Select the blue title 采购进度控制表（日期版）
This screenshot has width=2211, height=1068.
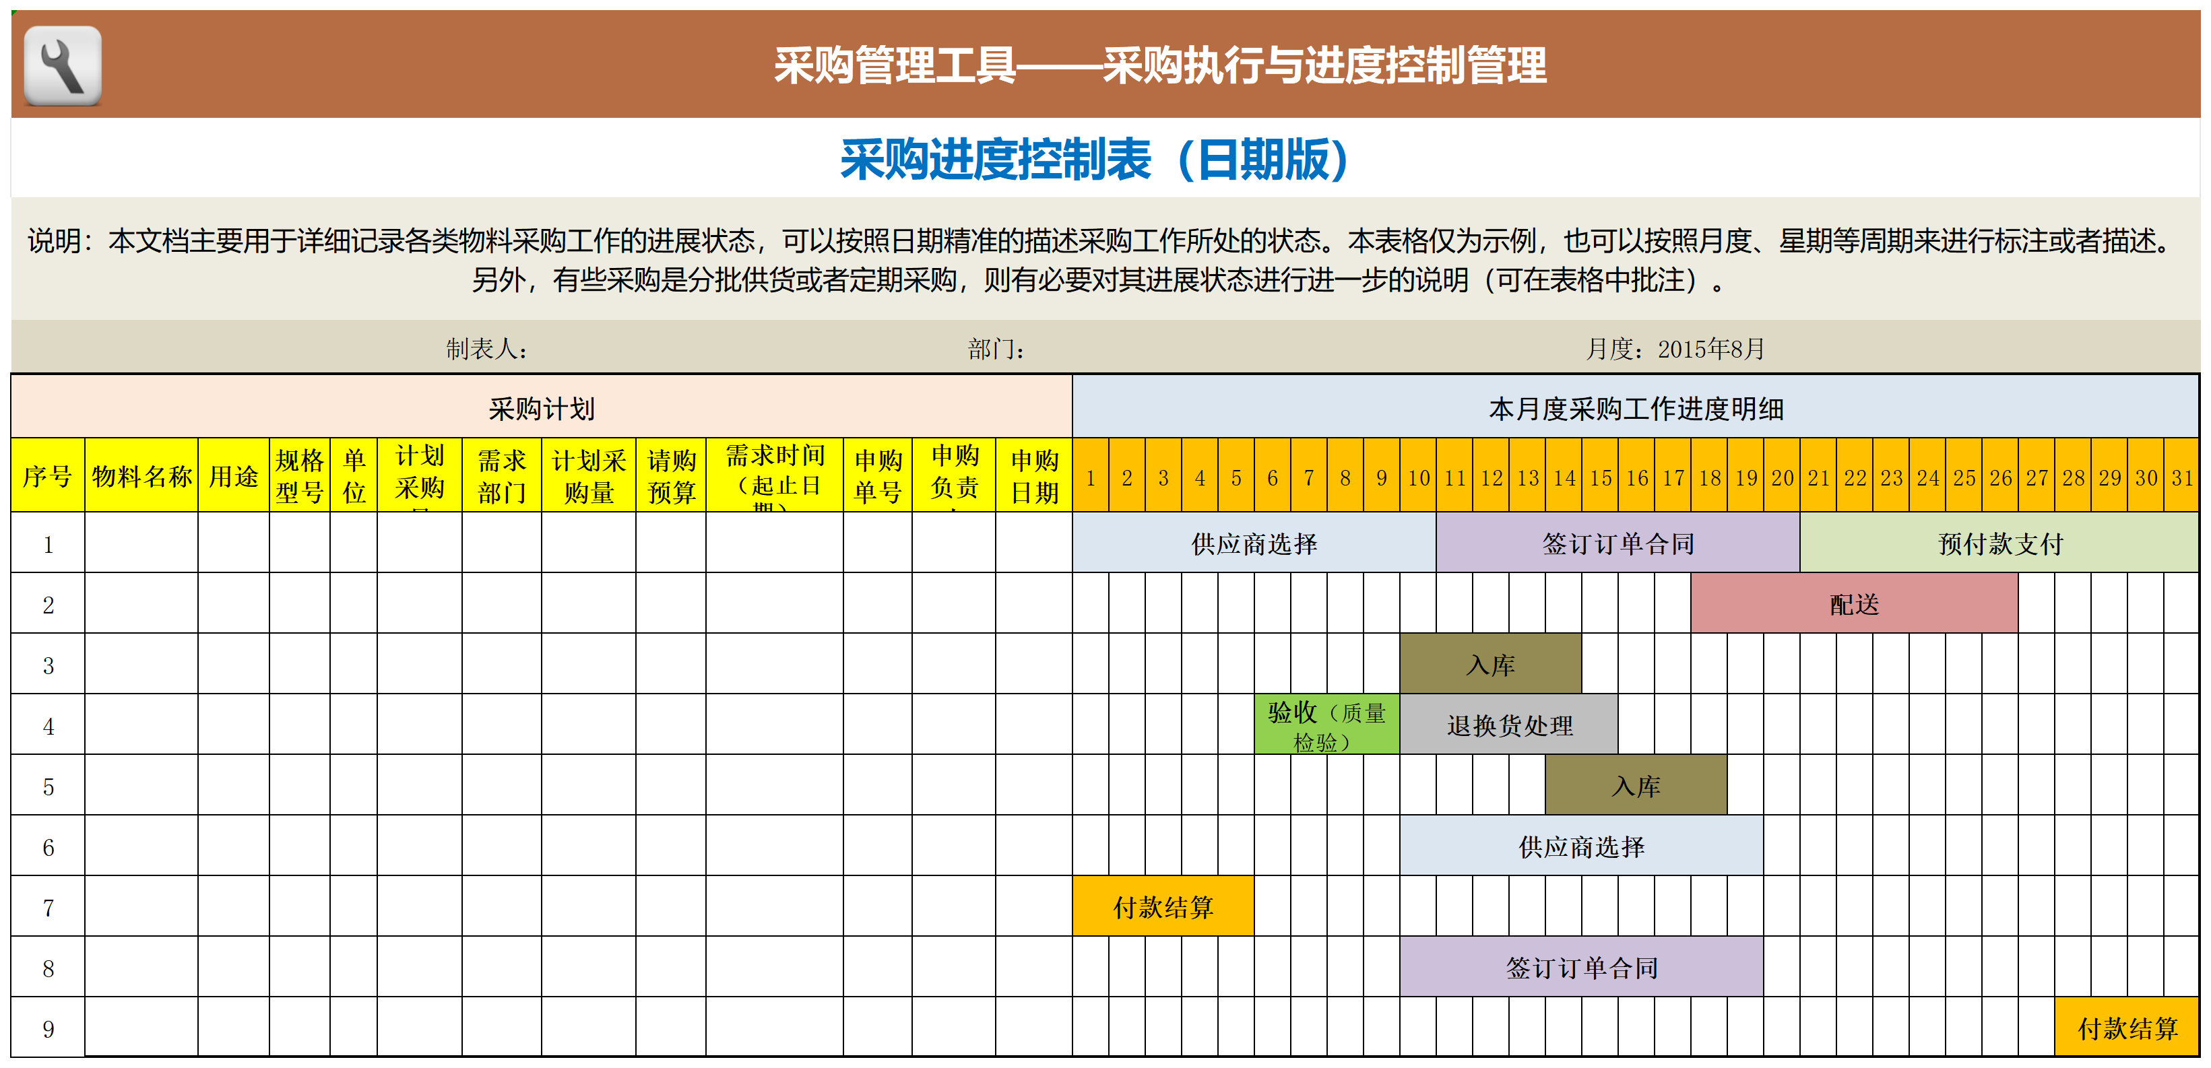[1095, 160]
